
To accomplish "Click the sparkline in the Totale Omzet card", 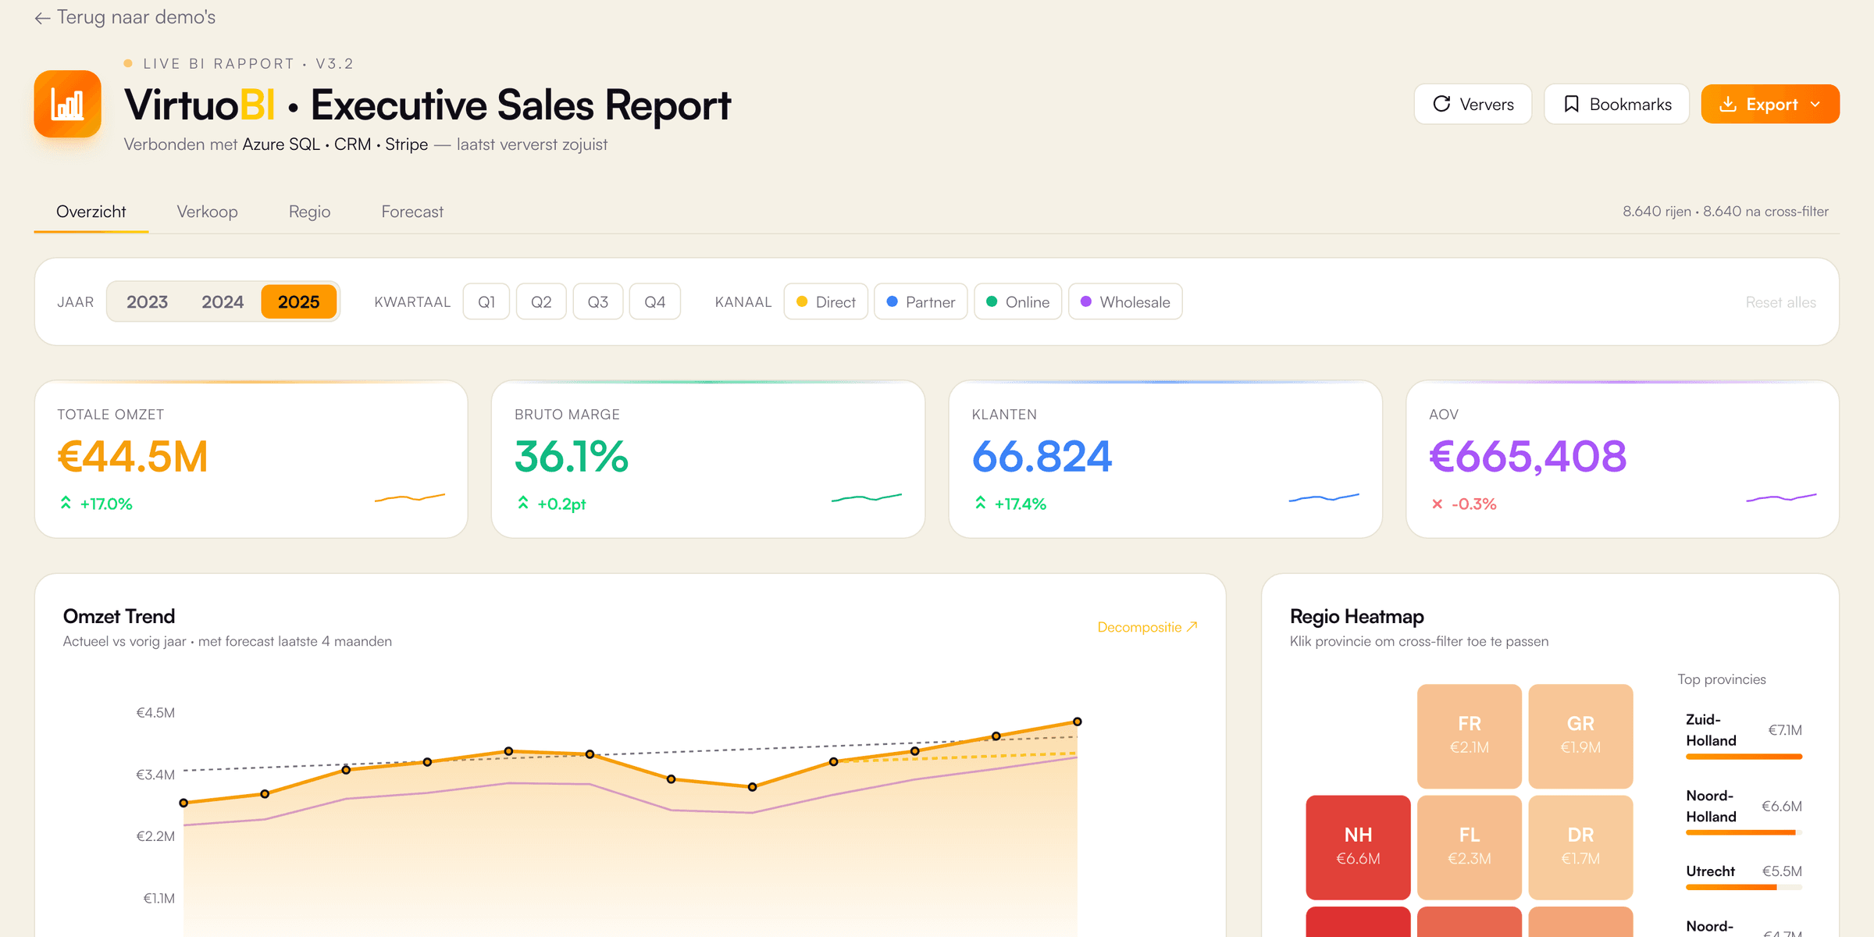I will tap(410, 497).
